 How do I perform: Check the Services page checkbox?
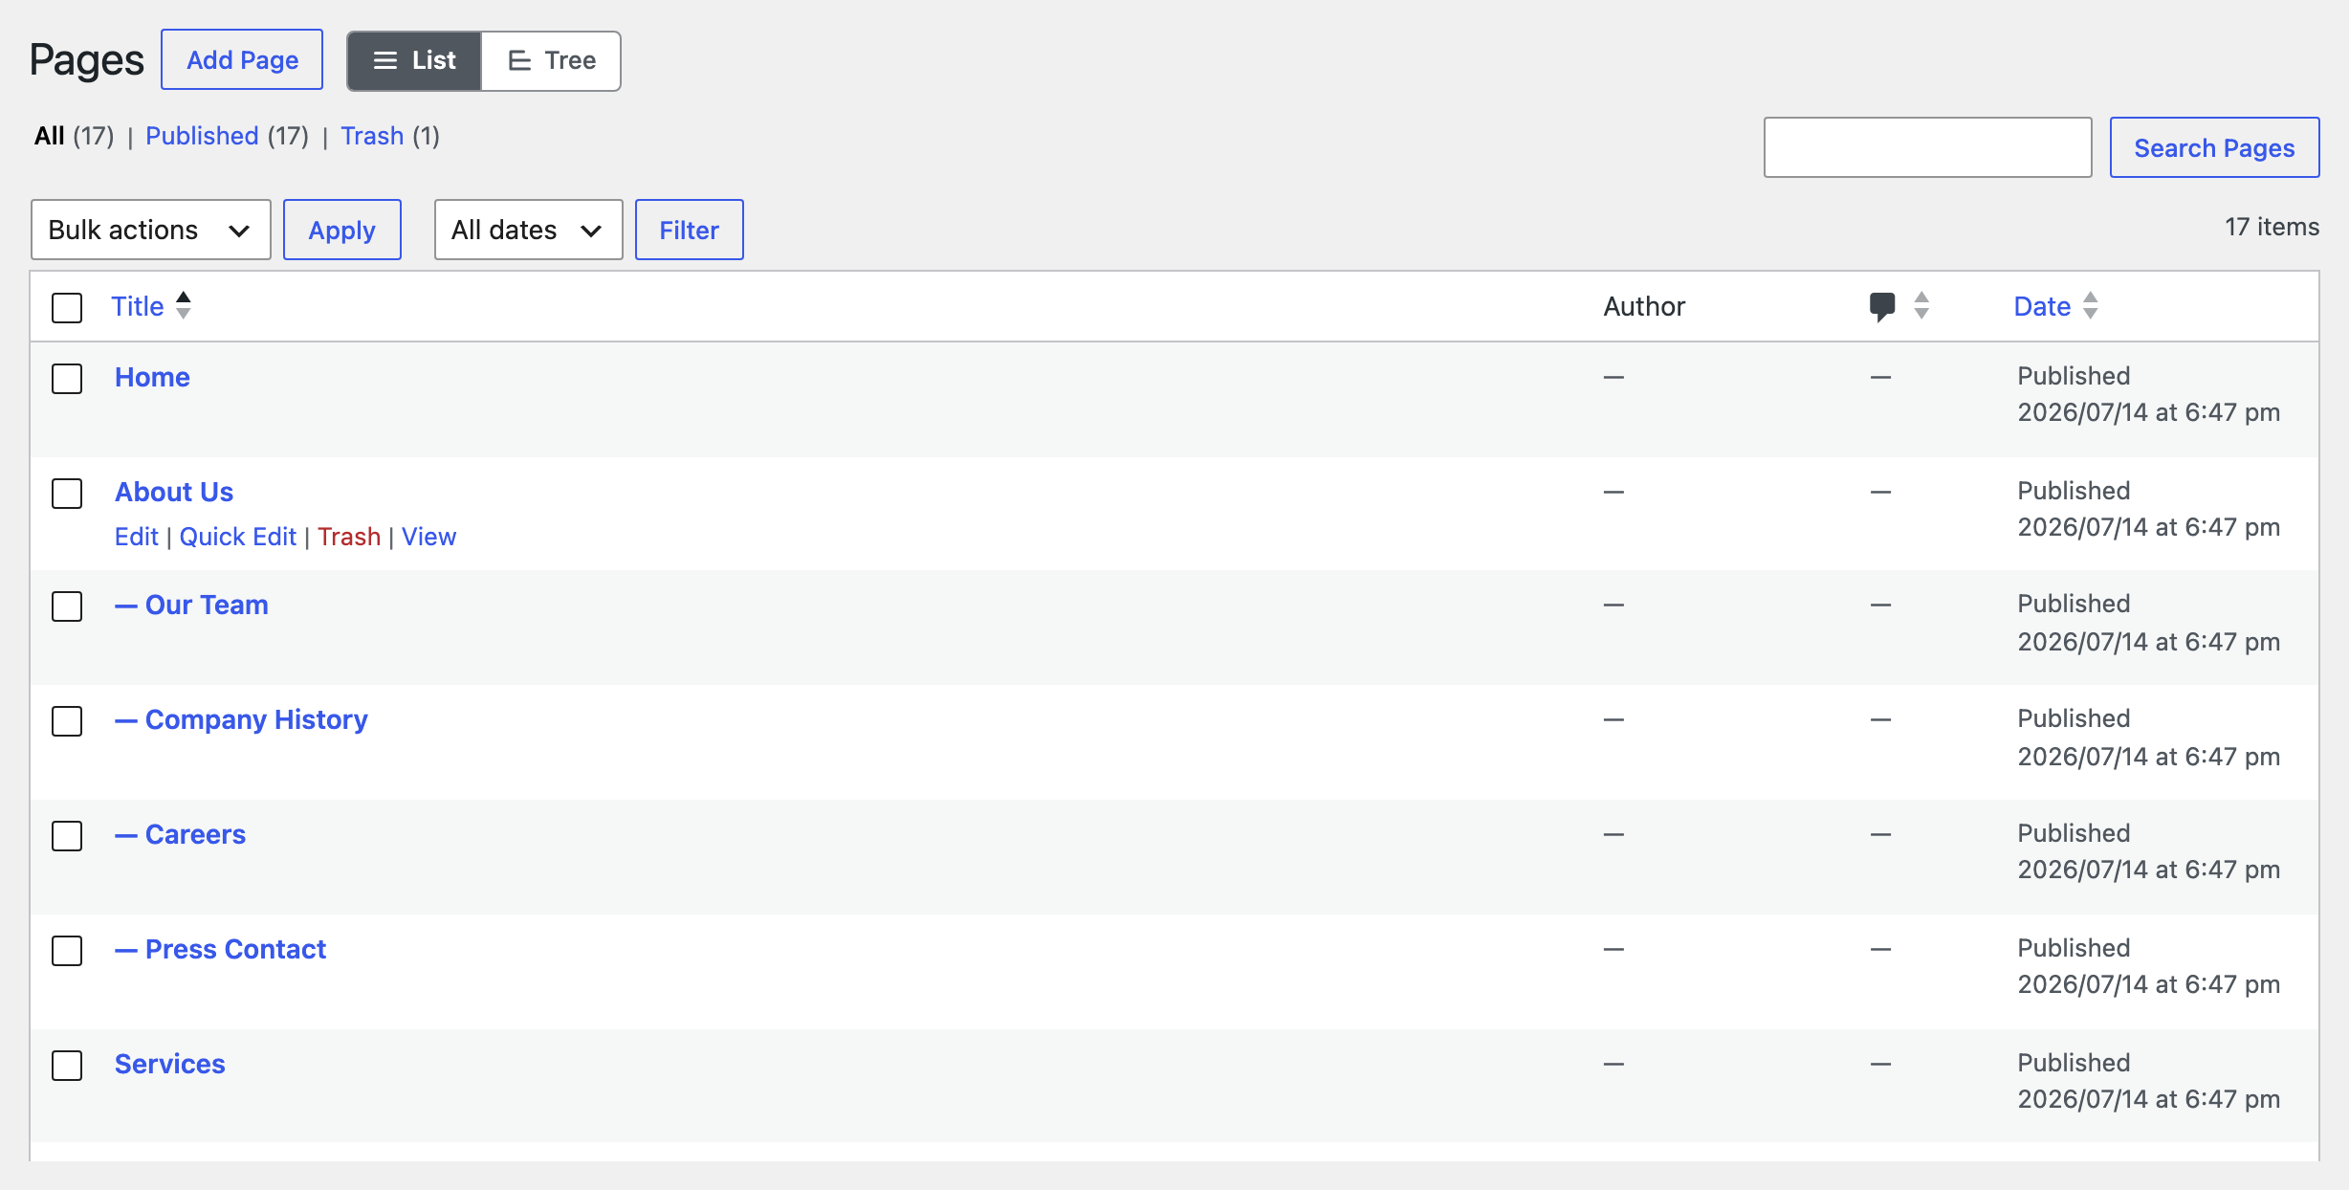click(67, 1066)
